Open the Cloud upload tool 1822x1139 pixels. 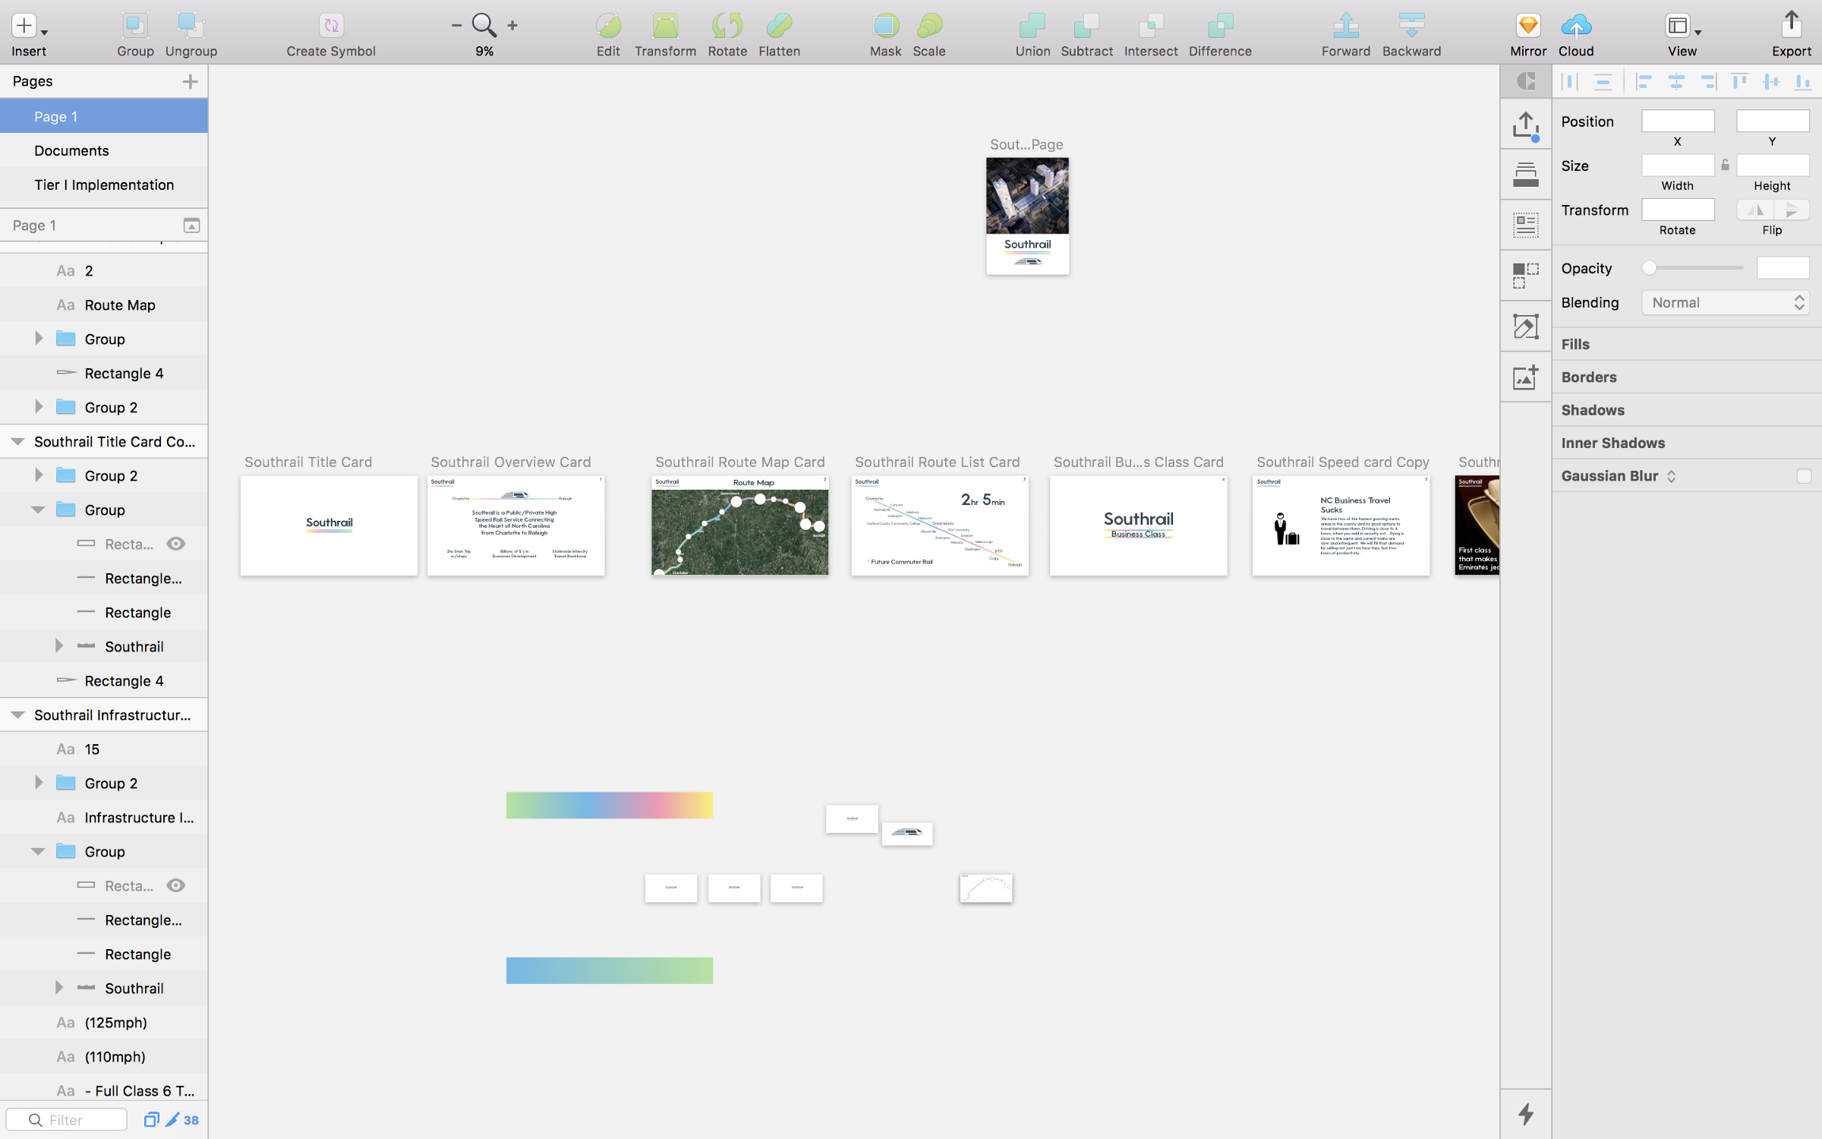pos(1576,26)
